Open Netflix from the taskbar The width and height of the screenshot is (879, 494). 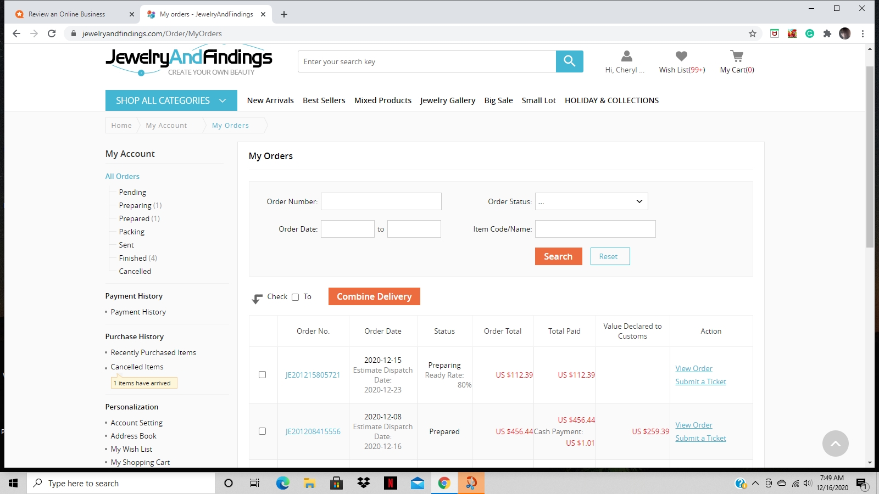391,483
